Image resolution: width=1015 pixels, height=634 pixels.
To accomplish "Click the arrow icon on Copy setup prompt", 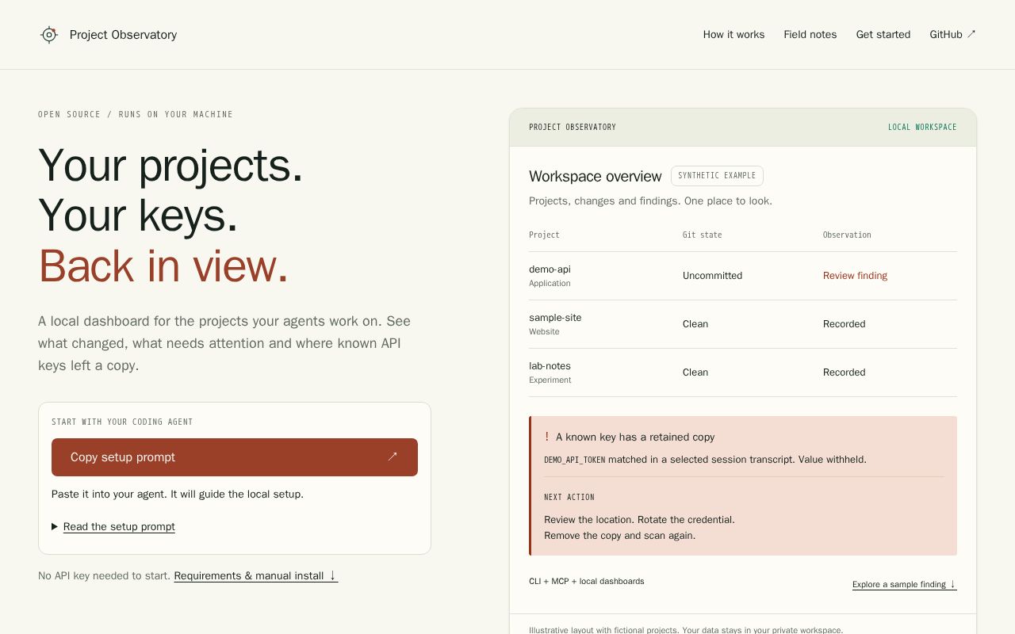I will pos(392,456).
